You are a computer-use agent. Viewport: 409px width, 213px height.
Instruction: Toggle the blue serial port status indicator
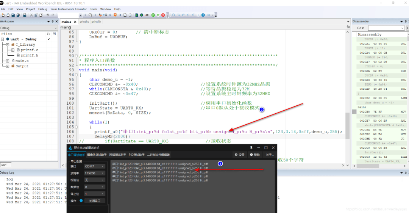coord(81,200)
